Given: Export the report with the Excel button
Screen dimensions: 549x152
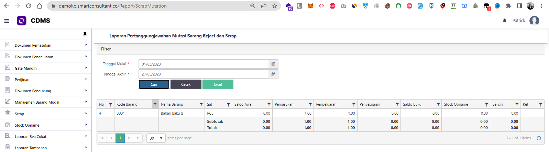Looking at the screenshot, I should [218, 84].
